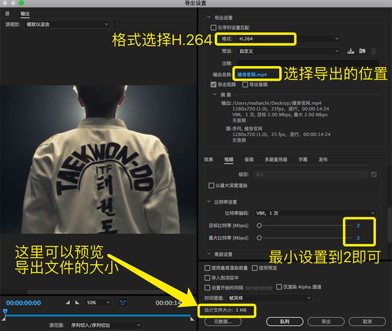
Task: Check the 设置开始时间码 checkbox
Action: pyautogui.click(x=207, y=288)
